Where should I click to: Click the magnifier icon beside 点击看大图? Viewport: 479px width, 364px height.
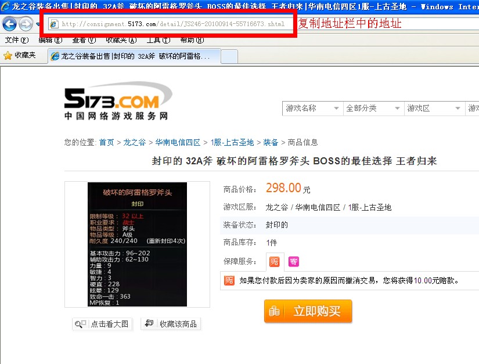pyautogui.click(x=80, y=324)
